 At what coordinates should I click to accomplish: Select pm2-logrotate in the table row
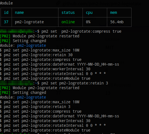point(29,22)
